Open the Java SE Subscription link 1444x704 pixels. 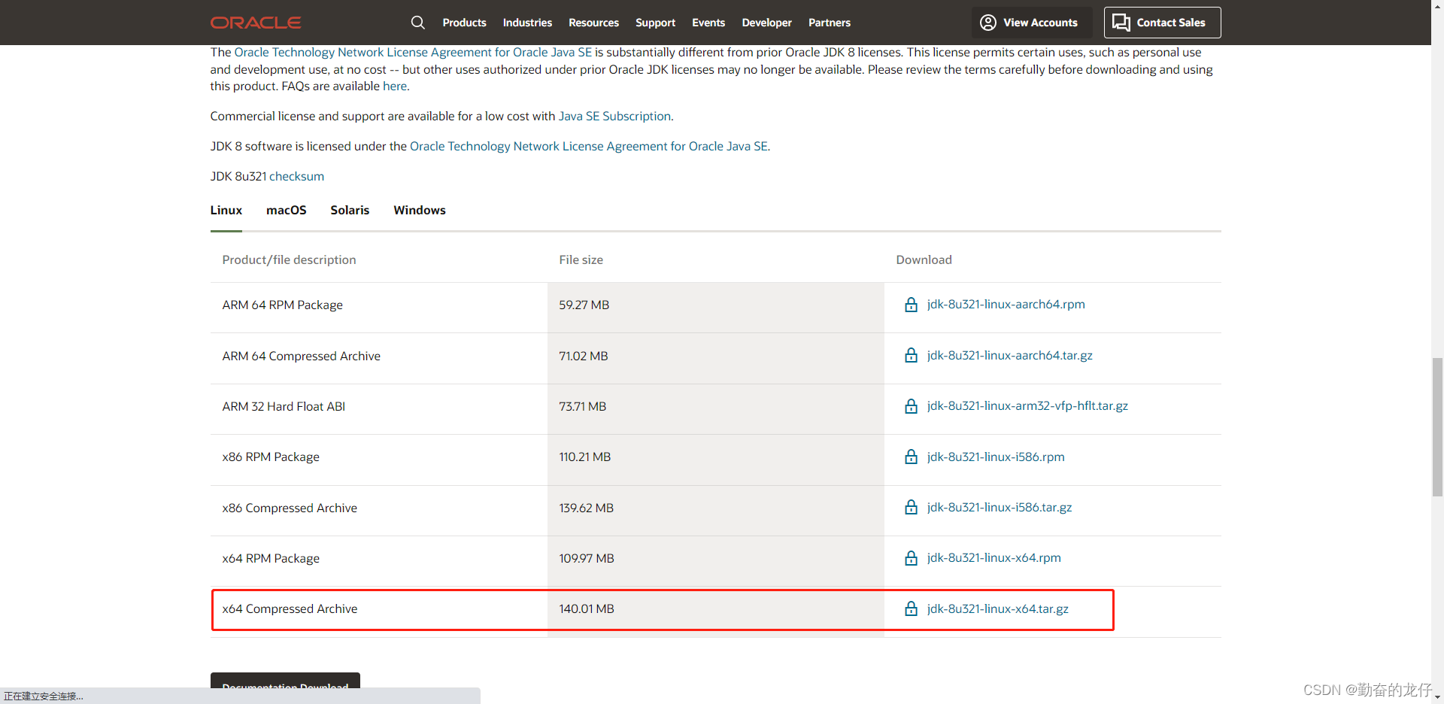click(614, 116)
